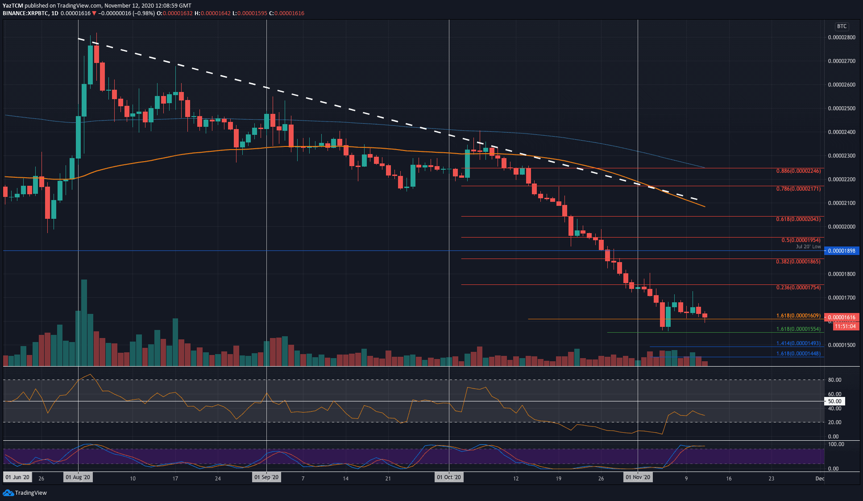Select the 0.236(0.00001754) Fibonacci label
The image size is (863, 501).
pyautogui.click(x=798, y=288)
